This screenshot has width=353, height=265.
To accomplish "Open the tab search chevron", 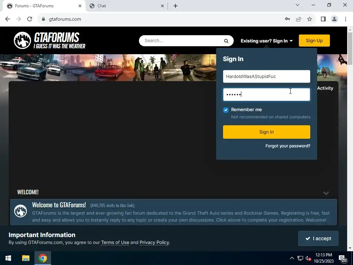I will coord(297,5).
